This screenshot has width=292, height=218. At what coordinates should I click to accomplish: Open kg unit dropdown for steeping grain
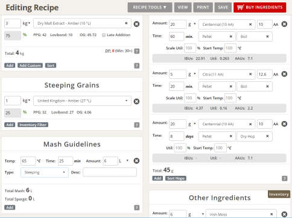(27, 101)
